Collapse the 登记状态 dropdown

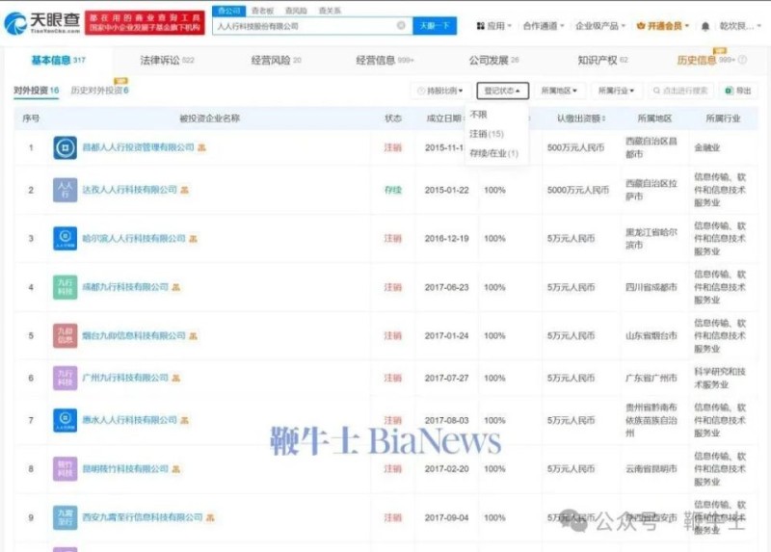pos(502,91)
